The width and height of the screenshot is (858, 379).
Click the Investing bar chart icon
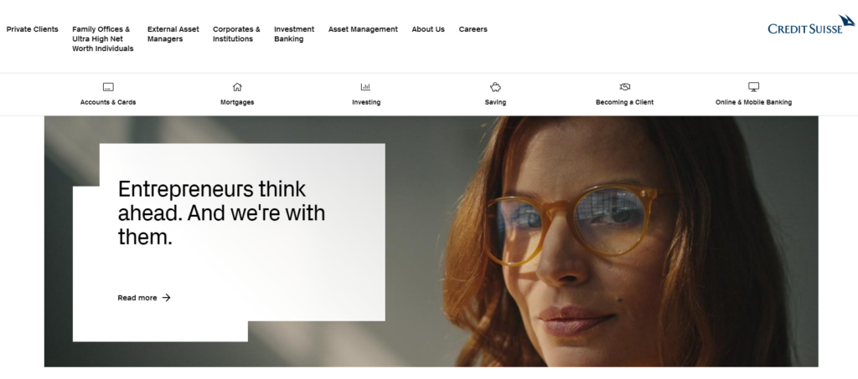pos(365,87)
